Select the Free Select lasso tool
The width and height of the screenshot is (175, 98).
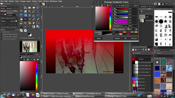tap(38, 8)
